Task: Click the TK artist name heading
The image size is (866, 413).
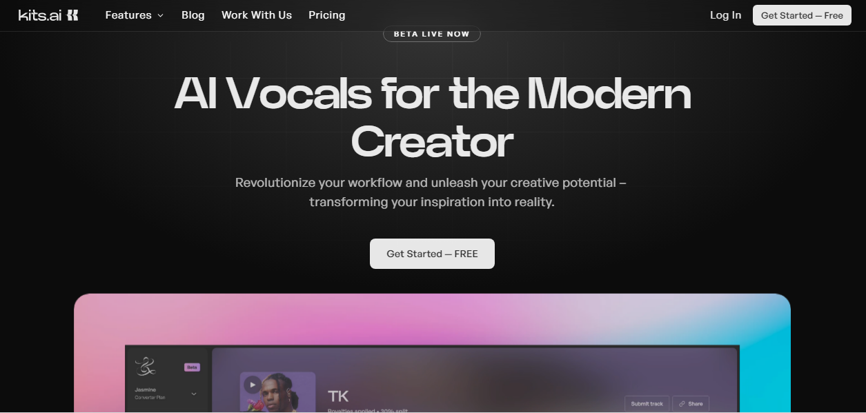Action: click(338, 396)
